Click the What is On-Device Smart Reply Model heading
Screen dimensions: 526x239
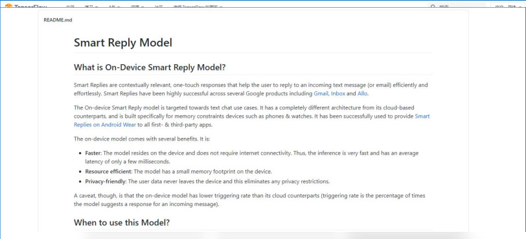pyautogui.click(x=150, y=67)
